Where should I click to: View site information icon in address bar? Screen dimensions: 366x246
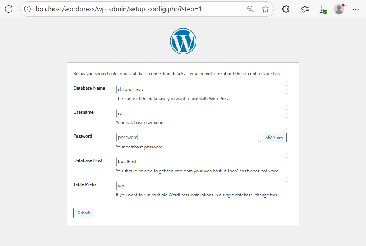coord(27,9)
